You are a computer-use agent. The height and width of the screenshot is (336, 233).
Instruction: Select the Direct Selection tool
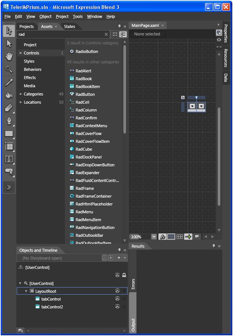pyautogui.click(x=9, y=44)
